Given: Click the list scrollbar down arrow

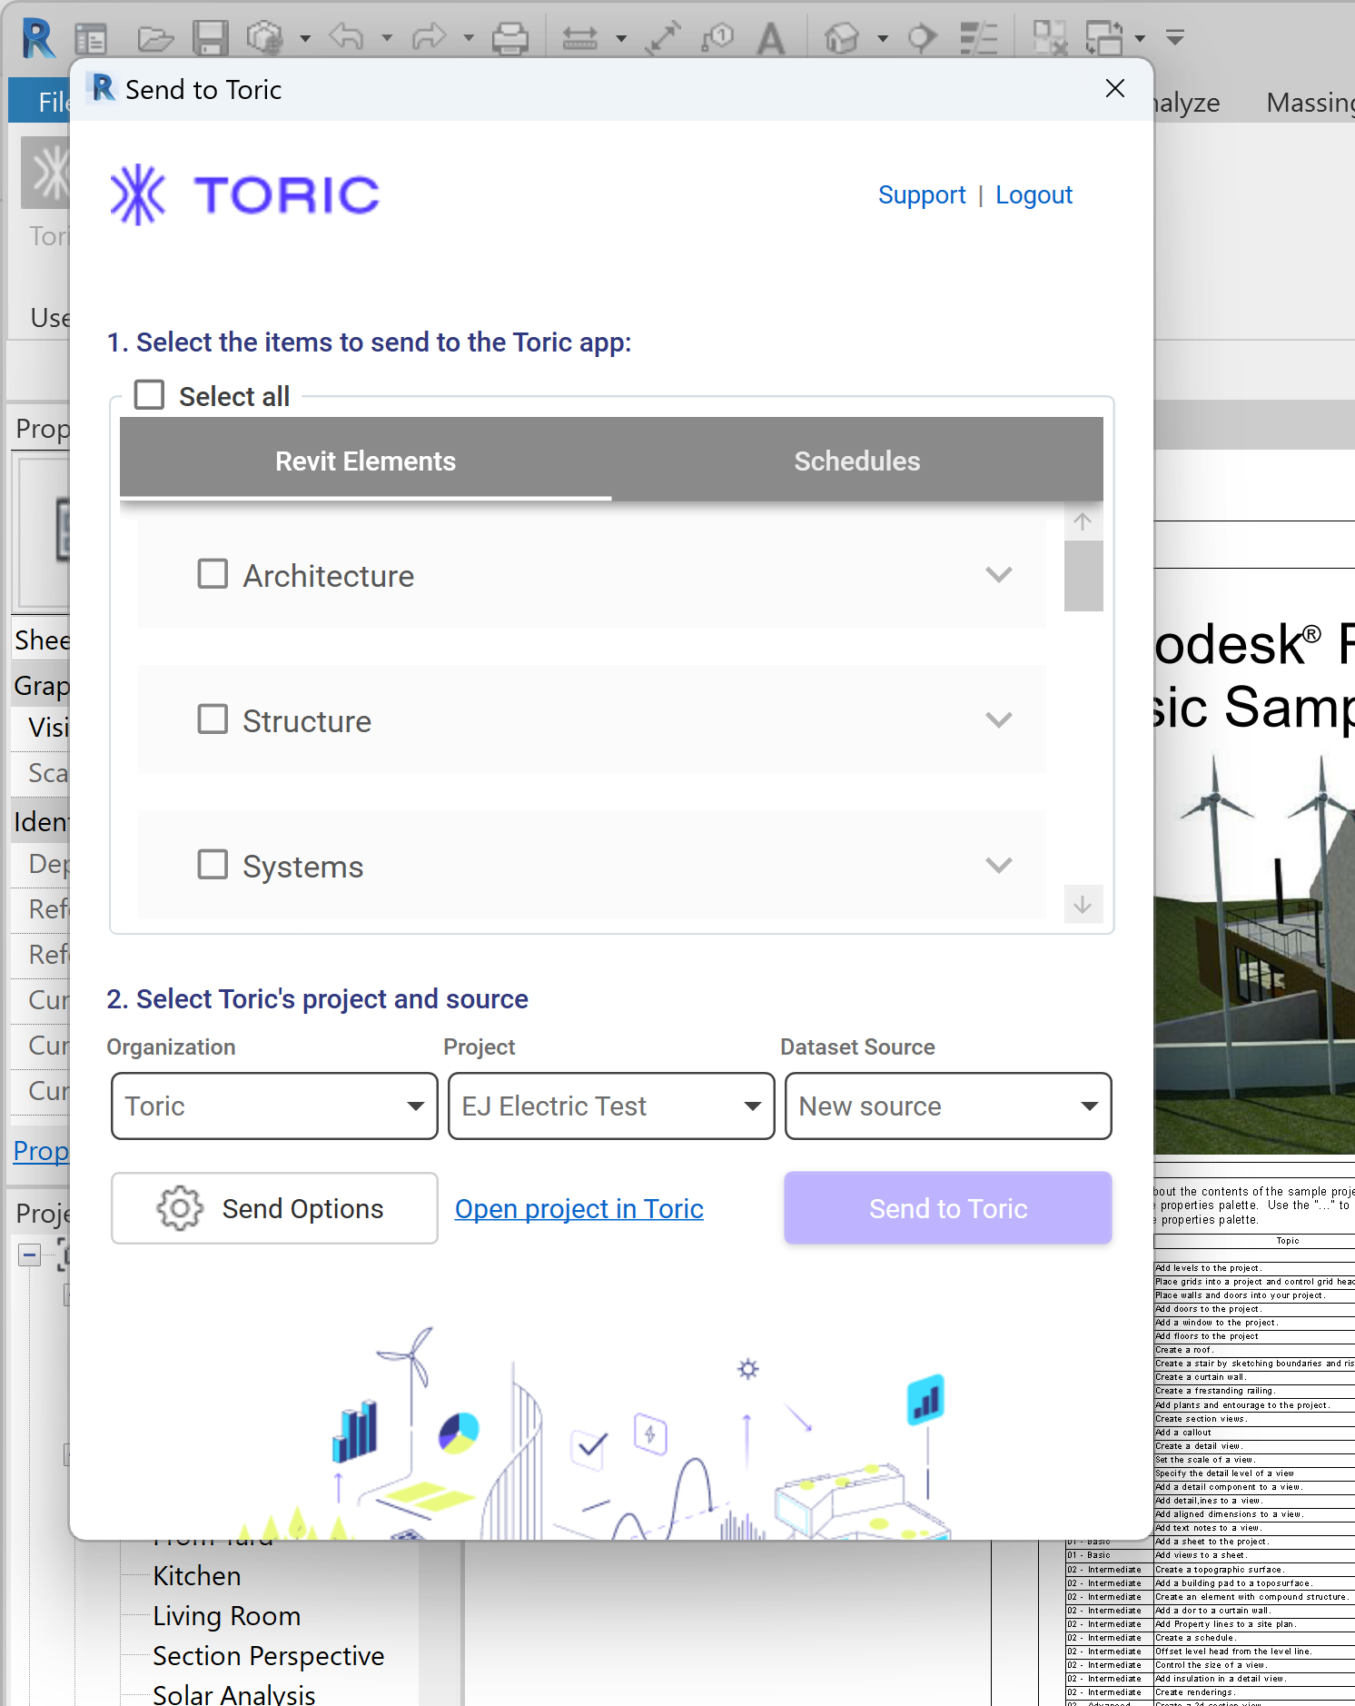Looking at the screenshot, I should click(1083, 905).
